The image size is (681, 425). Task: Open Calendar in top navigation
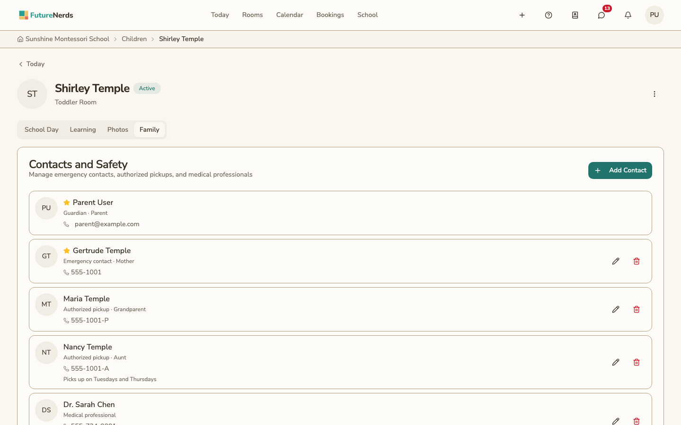[x=289, y=15]
